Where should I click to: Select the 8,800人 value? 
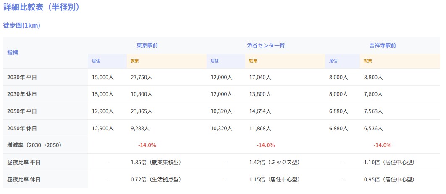coord(373,77)
